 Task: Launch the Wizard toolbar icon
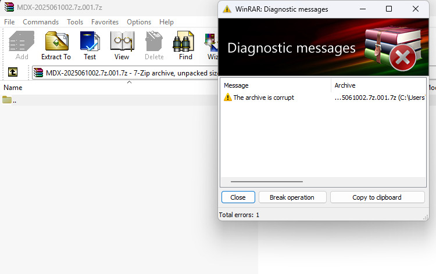212,45
